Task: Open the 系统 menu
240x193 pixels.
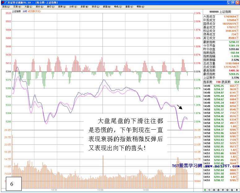Action: (6, 7)
